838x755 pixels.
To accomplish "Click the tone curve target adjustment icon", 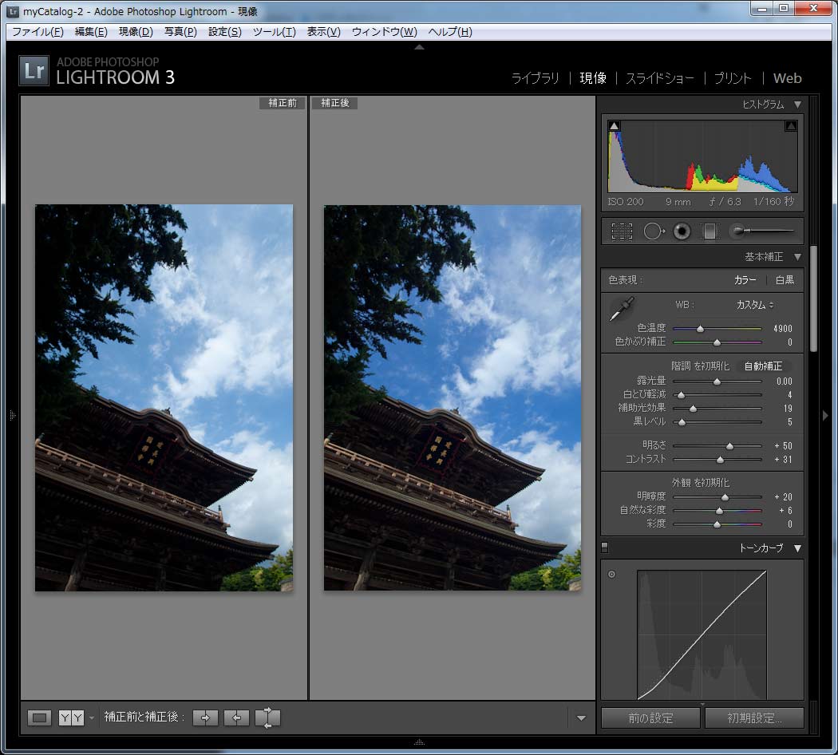I will tap(612, 574).
